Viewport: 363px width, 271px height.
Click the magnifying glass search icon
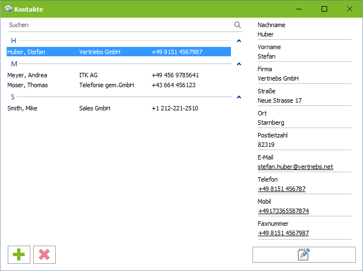pyautogui.click(x=238, y=25)
